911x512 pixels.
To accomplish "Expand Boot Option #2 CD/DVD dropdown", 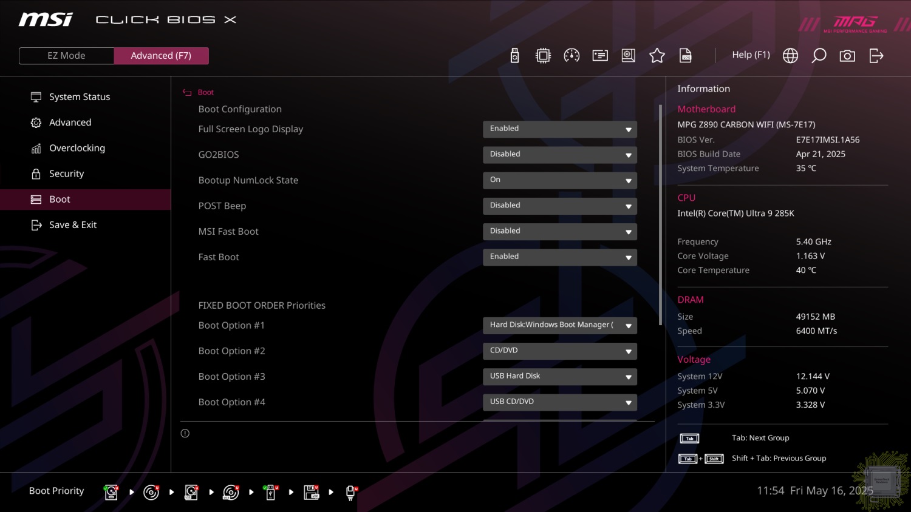I will (x=560, y=351).
